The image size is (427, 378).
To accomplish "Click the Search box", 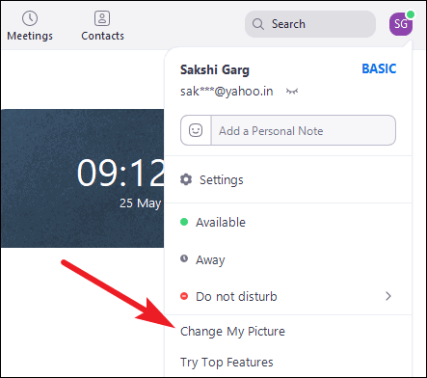I will point(310,24).
